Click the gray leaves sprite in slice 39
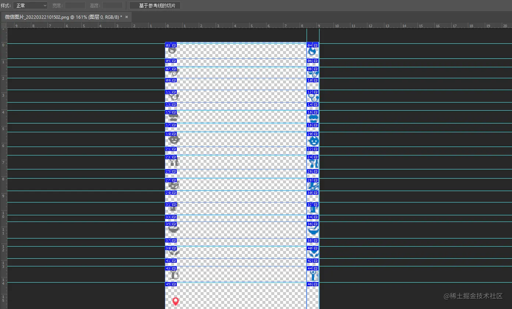The image size is (512, 309). coord(174,253)
